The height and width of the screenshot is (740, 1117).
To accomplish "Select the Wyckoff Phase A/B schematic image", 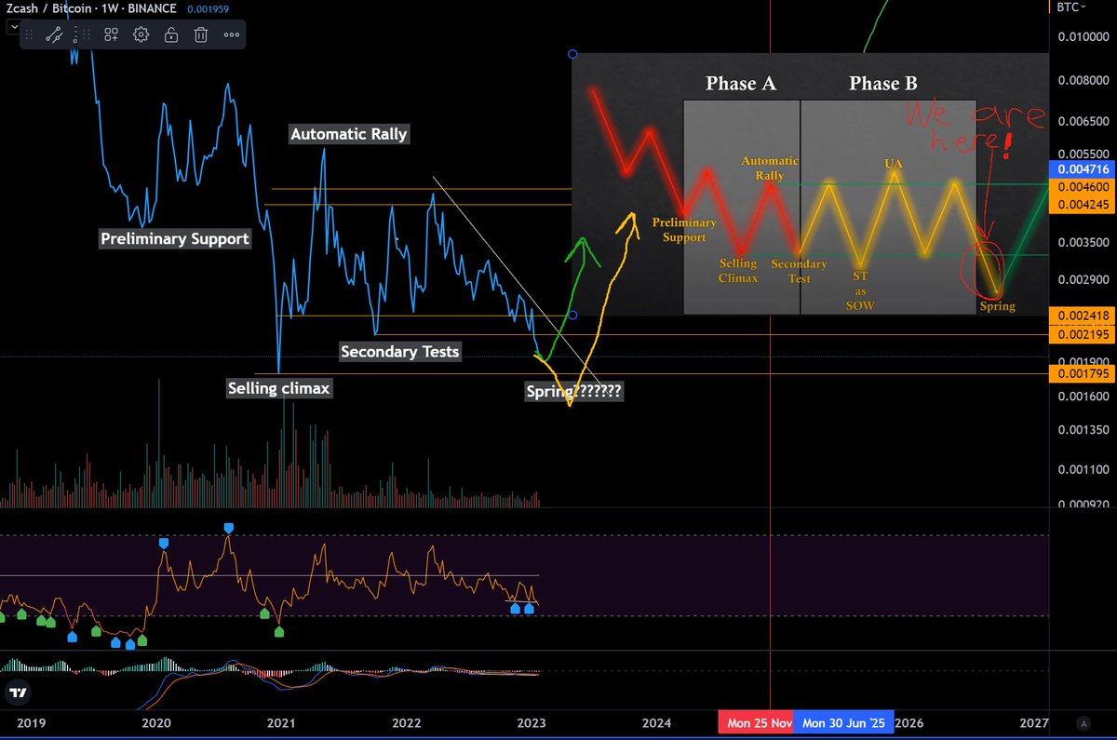I will (x=810, y=184).
